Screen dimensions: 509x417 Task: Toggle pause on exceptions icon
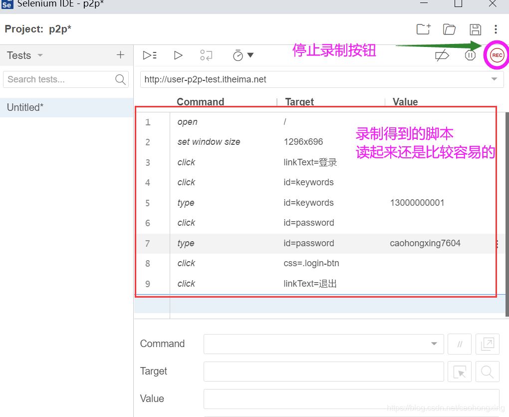[x=470, y=55]
